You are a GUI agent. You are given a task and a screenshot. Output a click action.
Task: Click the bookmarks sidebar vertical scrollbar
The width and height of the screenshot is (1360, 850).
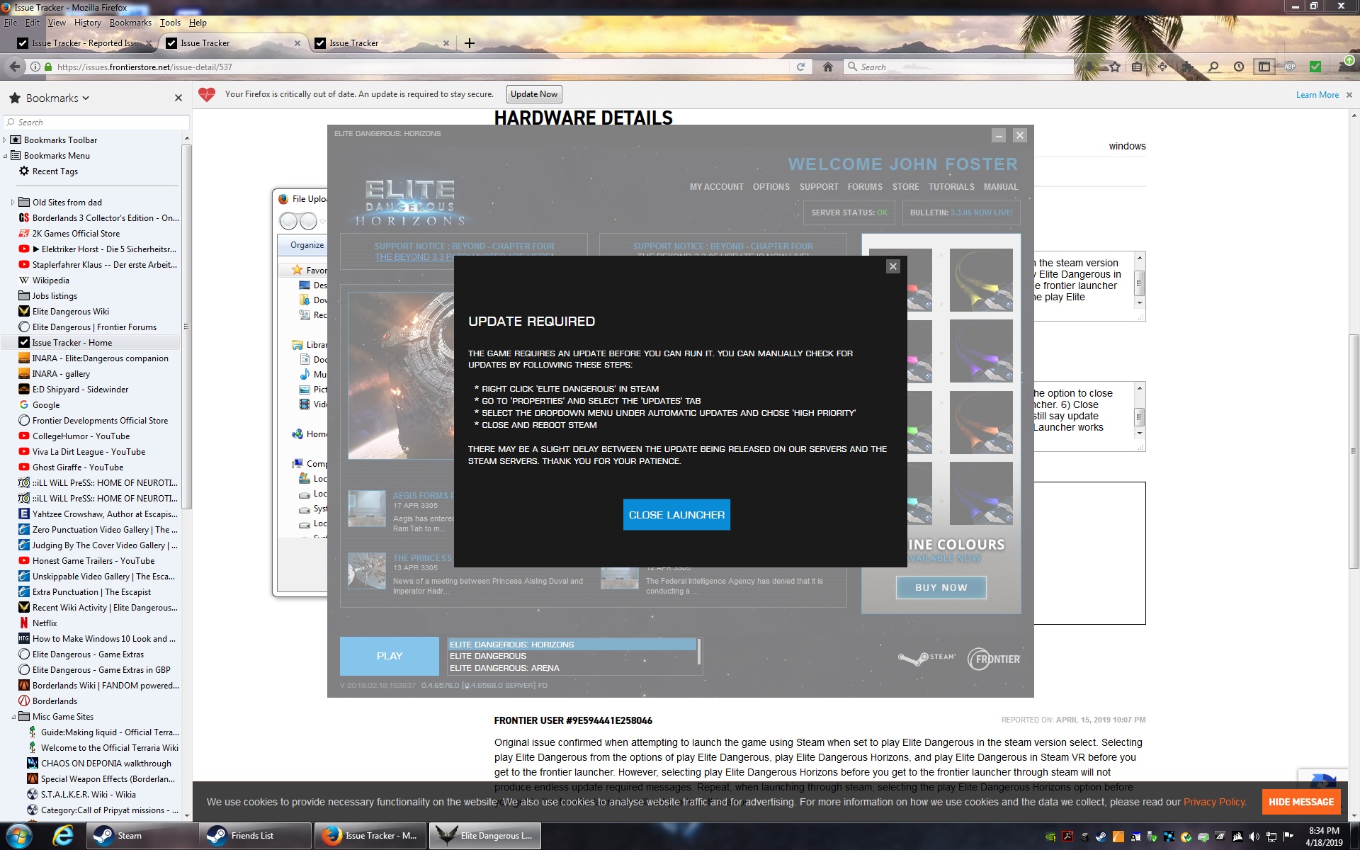(186, 326)
